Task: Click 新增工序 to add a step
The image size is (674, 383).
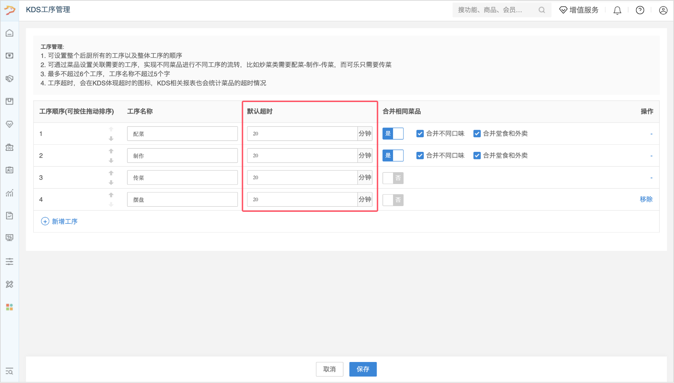Action: 59,221
